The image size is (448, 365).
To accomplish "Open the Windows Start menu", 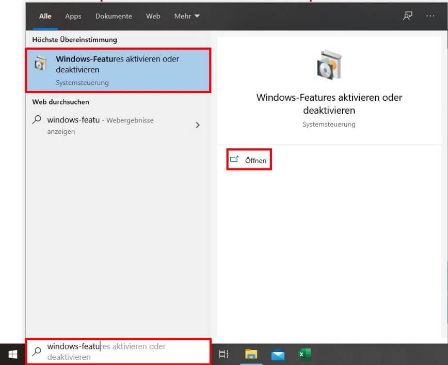I will coord(12,354).
